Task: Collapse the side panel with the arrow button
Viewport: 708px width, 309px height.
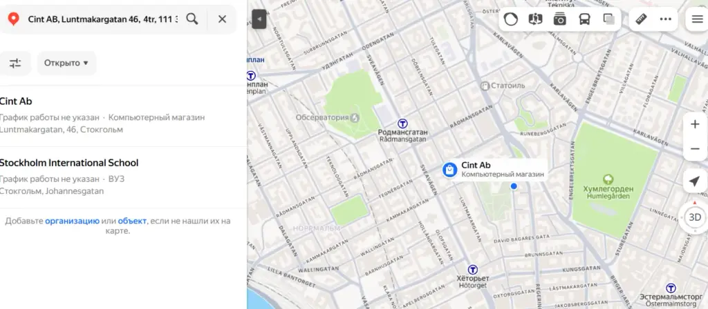Action: tap(259, 19)
